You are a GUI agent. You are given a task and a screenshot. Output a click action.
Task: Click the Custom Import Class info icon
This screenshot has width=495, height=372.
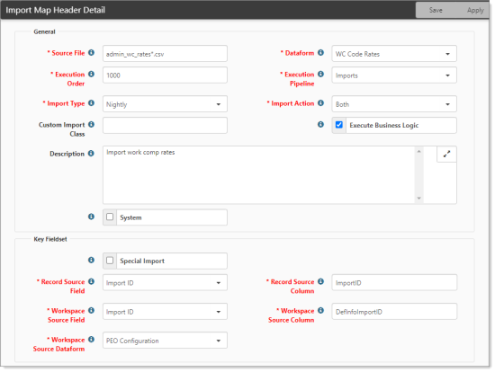[x=91, y=125]
